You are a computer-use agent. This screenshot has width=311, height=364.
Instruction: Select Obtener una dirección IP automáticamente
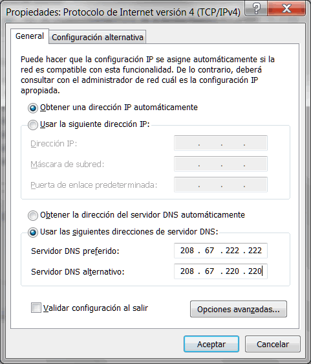coord(33,108)
